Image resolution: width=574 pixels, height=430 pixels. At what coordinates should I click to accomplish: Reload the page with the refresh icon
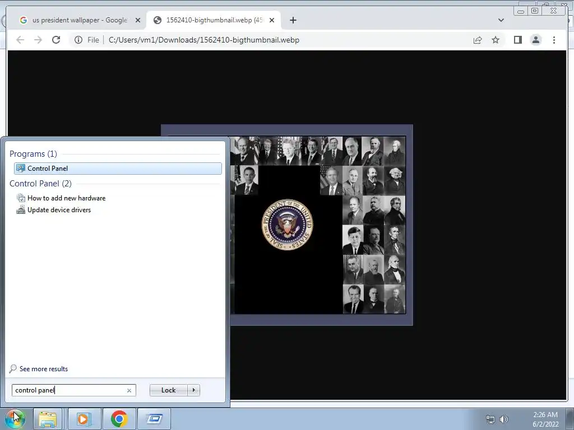(x=56, y=40)
